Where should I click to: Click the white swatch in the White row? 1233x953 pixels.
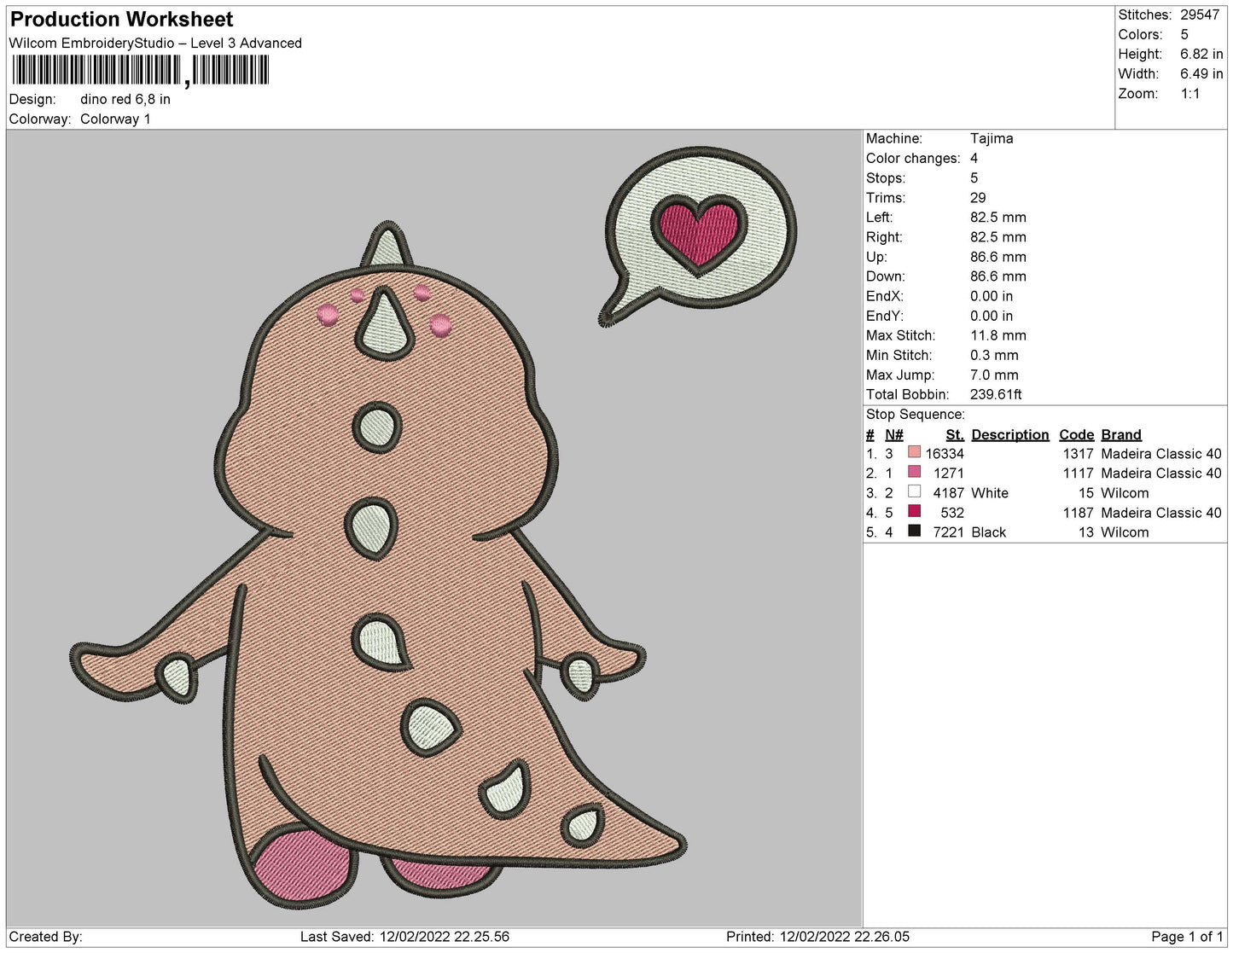coord(915,491)
